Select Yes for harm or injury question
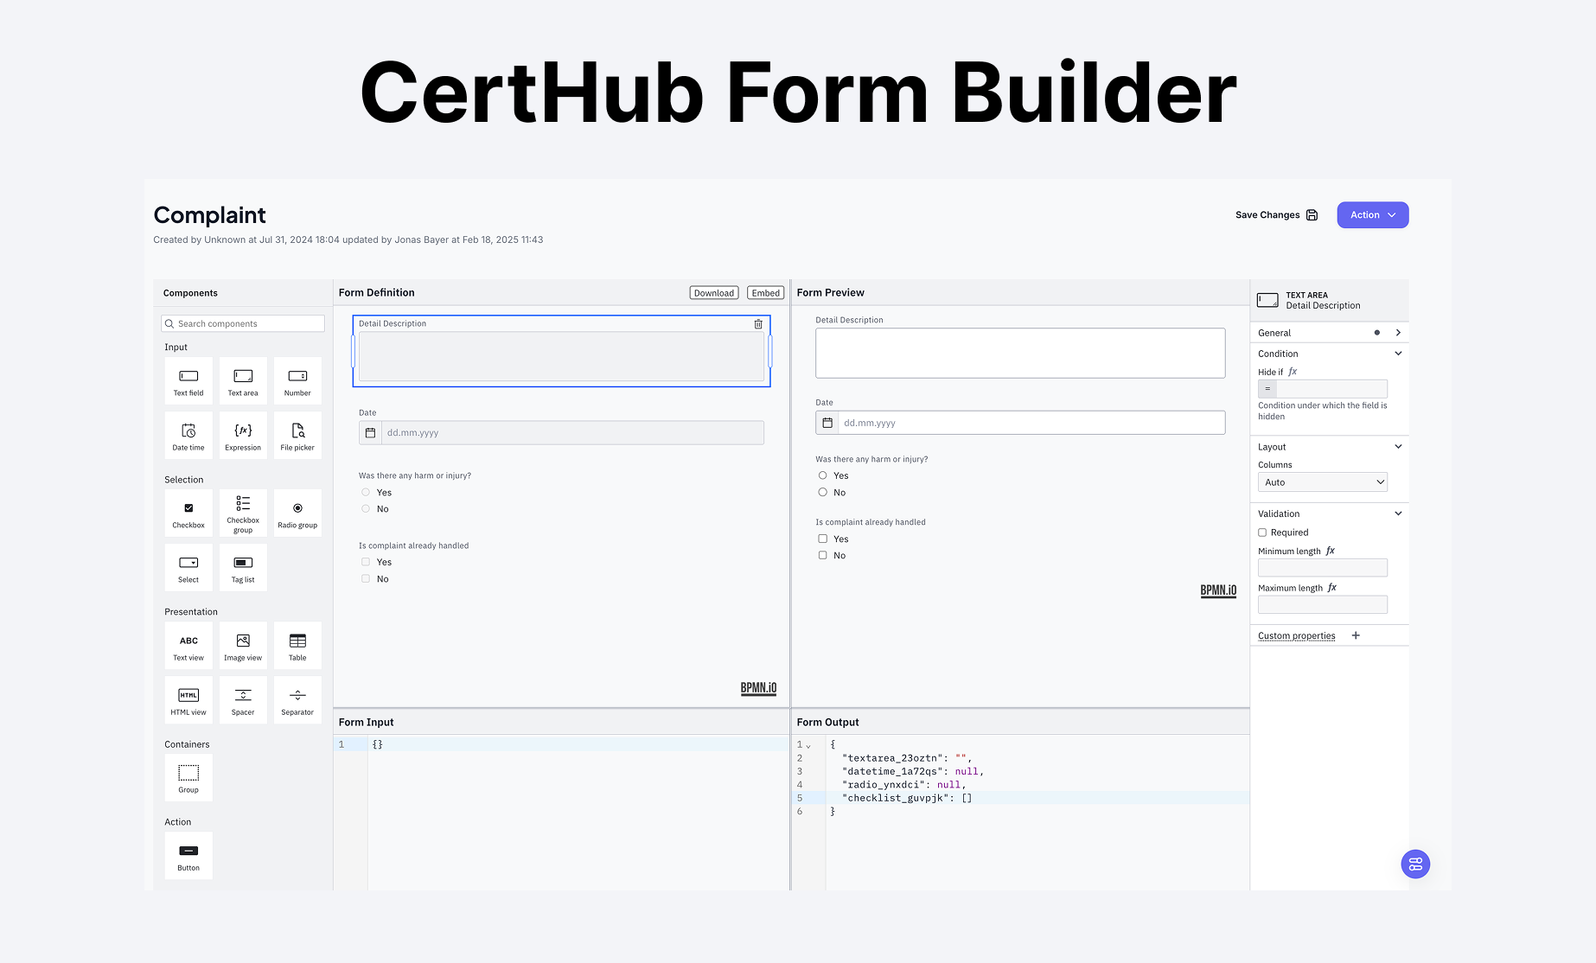1596x963 pixels. (822, 475)
